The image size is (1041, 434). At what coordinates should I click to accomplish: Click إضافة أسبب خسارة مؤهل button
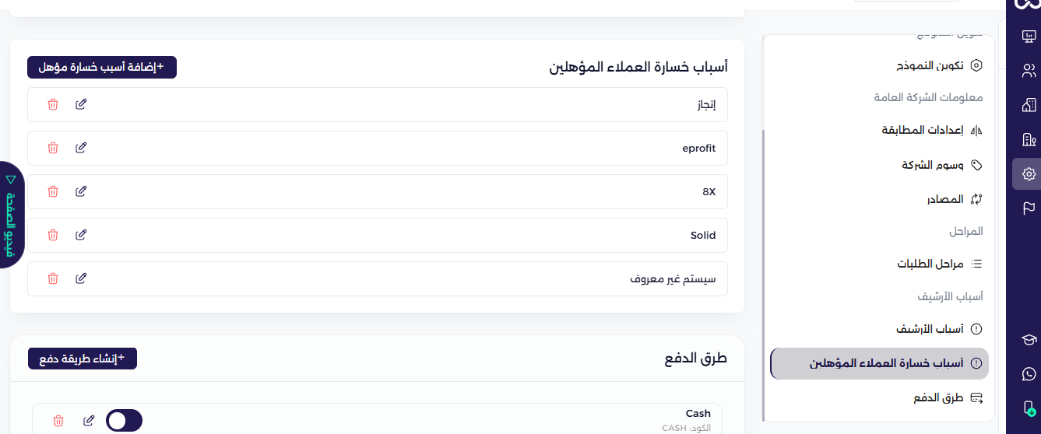102,68
